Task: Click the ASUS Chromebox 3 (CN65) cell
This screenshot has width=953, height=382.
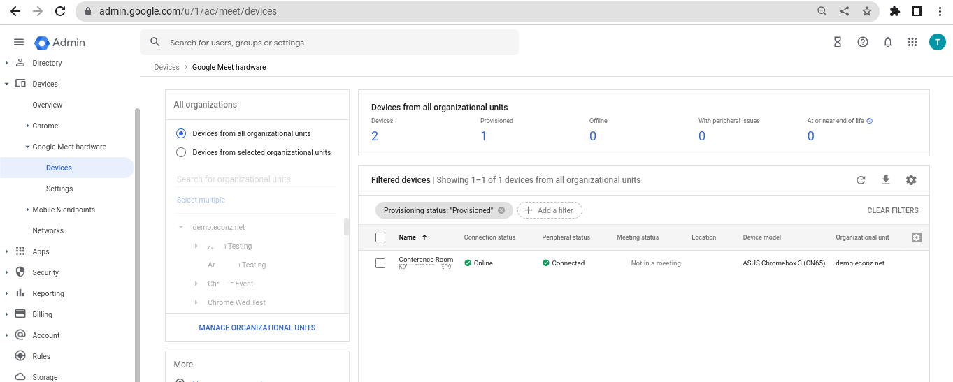Action: (x=784, y=263)
